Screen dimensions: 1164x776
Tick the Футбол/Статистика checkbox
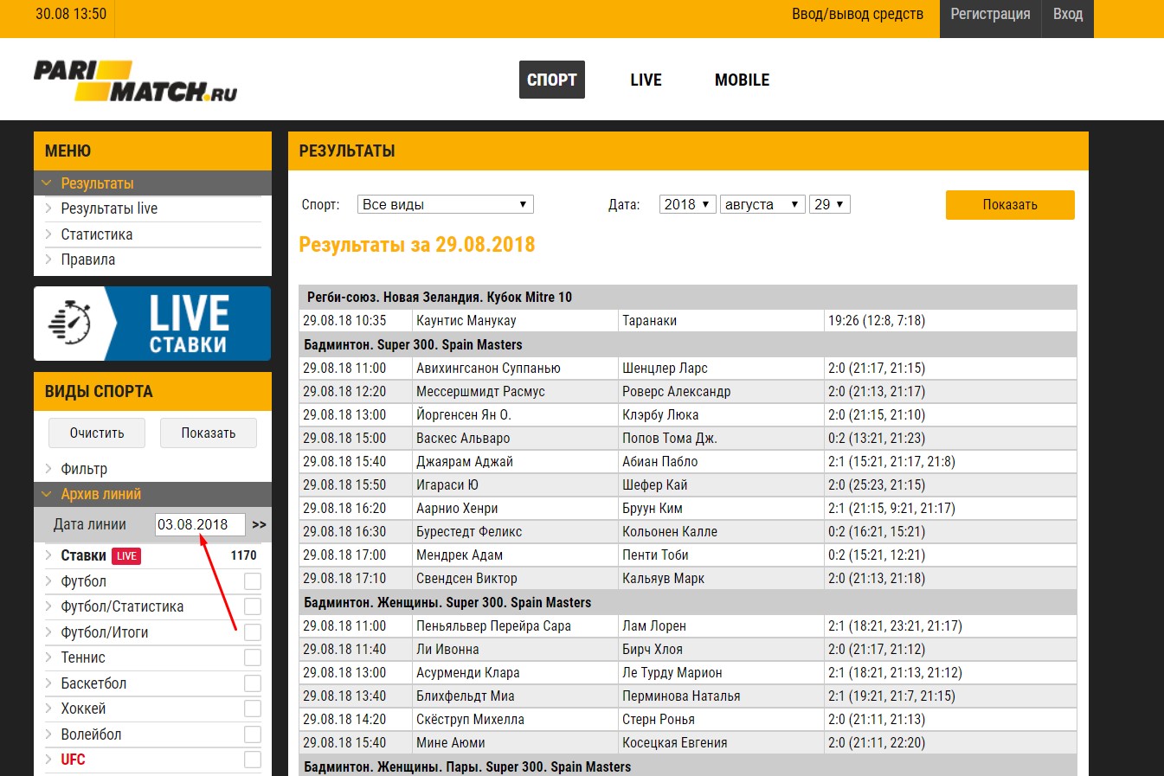(x=253, y=606)
